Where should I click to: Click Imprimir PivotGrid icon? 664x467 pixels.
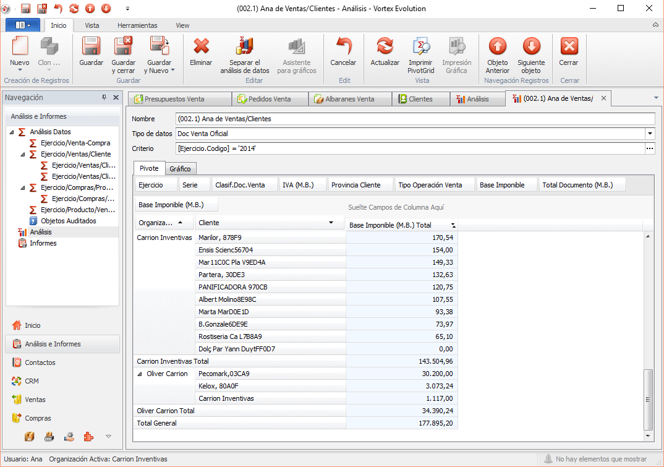(421, 48)
